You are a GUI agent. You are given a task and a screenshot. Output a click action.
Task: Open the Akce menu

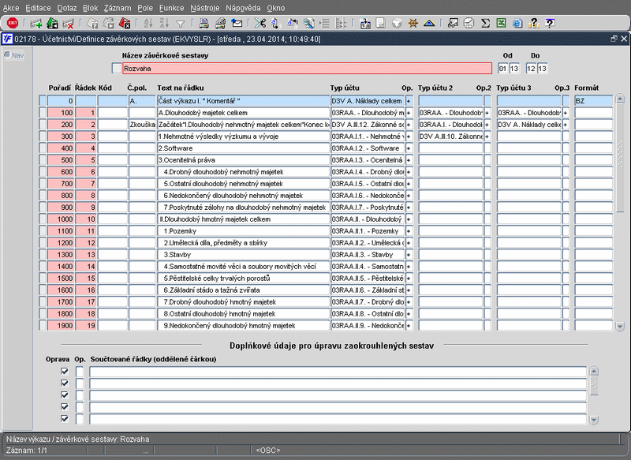point(11,8)
